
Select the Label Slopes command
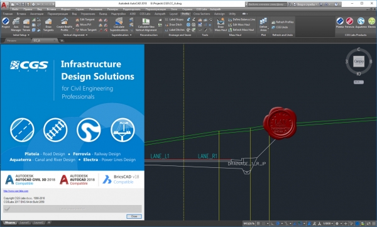tap(174, 19)
